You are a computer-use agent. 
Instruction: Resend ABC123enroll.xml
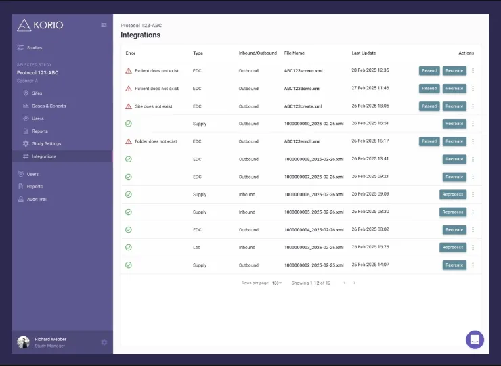[429, 141]
